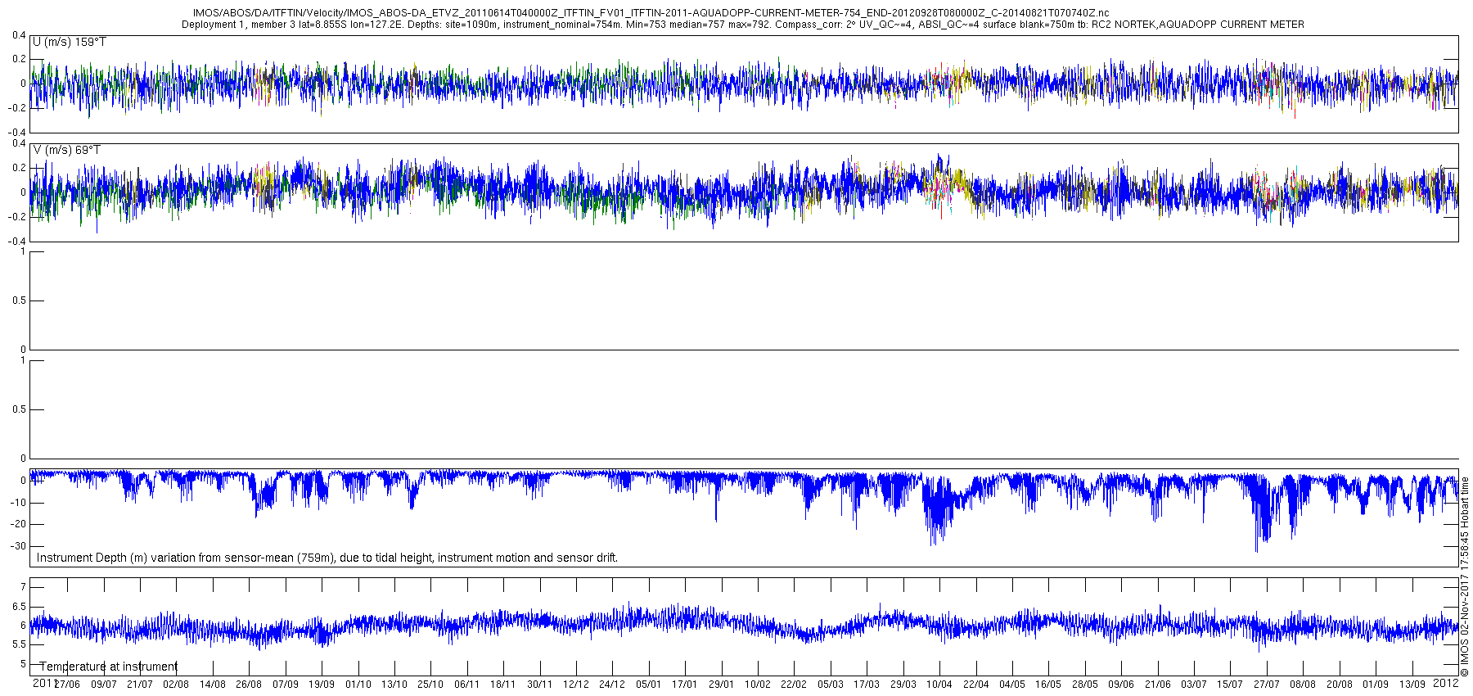Select the 10/02 date tick label
Image resolution: width=1473 pixels, height=696 pixels.
(x=758, y=685)
